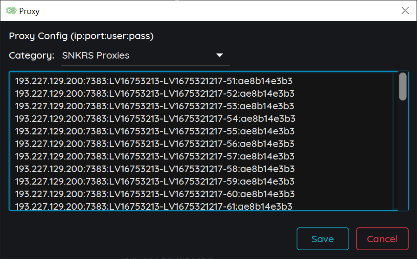
Task: Click the Proxy Config heading text
Action: [x=81, y=36]
